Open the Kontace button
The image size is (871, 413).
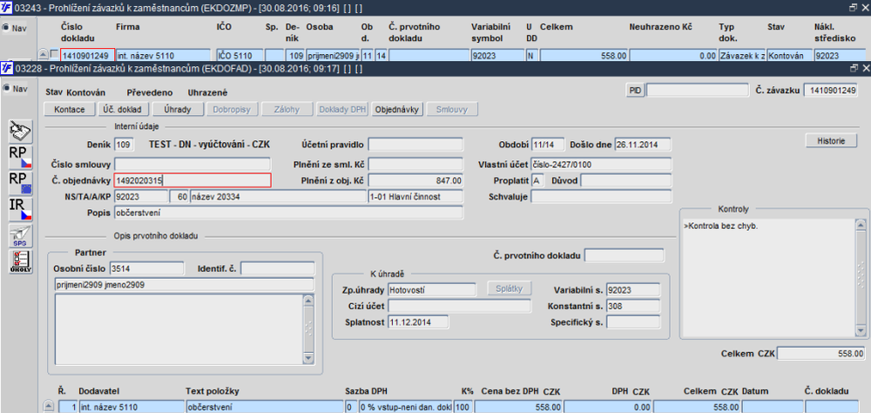coord(70,110)
